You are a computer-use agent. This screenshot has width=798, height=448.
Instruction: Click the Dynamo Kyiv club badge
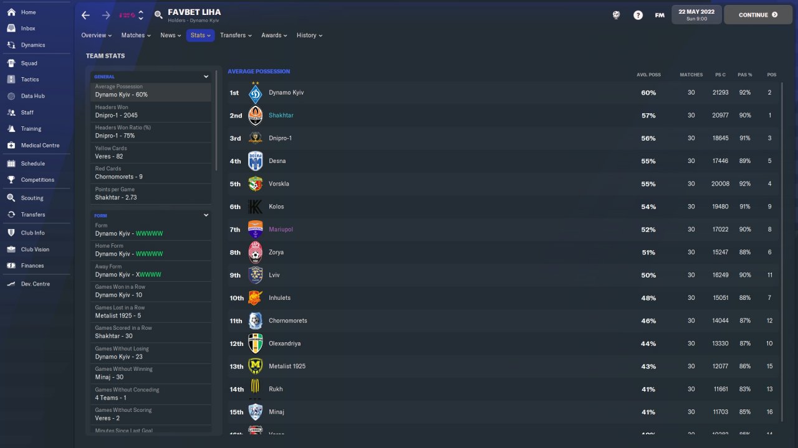point(255,94)
